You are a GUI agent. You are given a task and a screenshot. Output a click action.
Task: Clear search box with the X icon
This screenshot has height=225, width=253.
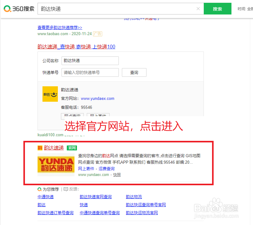click(198, 9)
